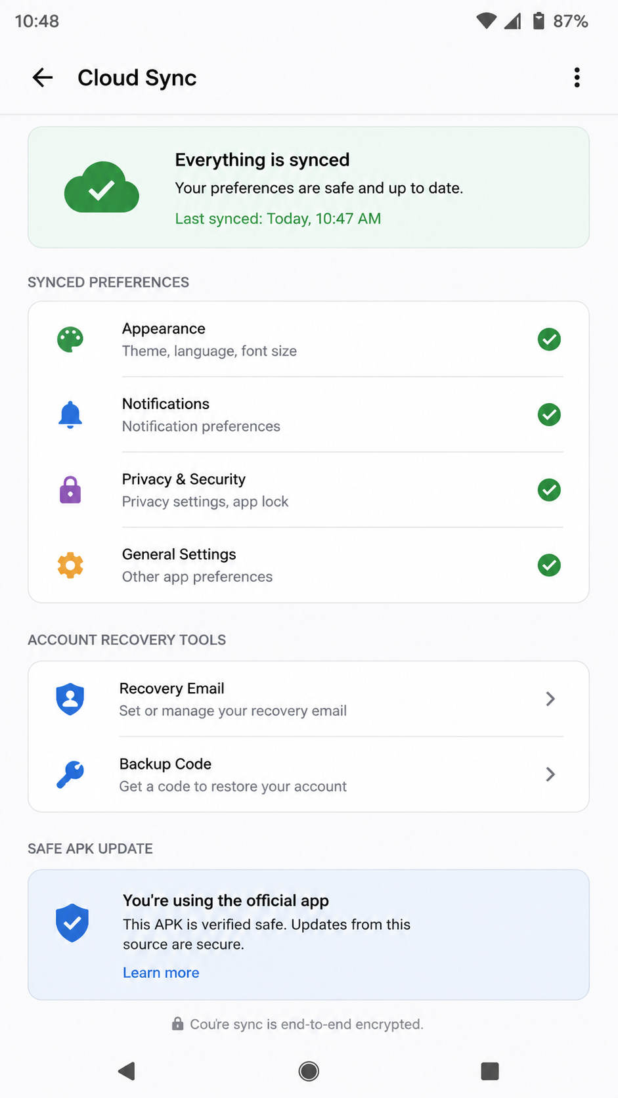Screen dimensions: 618x1098
Task: Tap the General Settings gear icon
Action: pyautogui.click(x=70, y=565)
